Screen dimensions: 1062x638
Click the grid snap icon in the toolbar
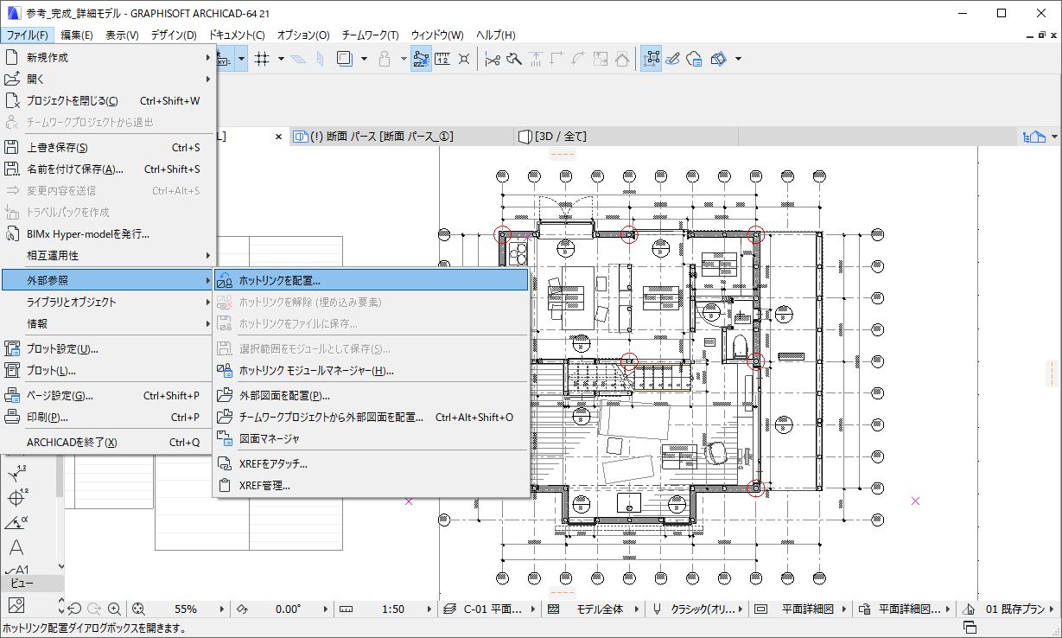[263, 59]
